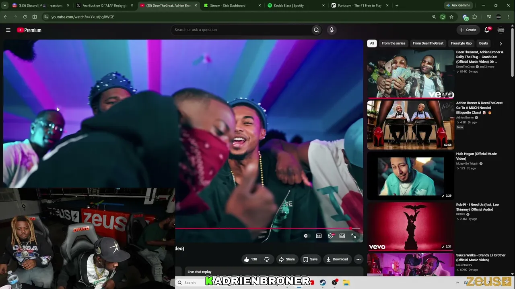This screenshot has height=289, width=515.
Task: Open Chrome side panel split view icon
Action: pyautogui.click(x=35, y=17)
